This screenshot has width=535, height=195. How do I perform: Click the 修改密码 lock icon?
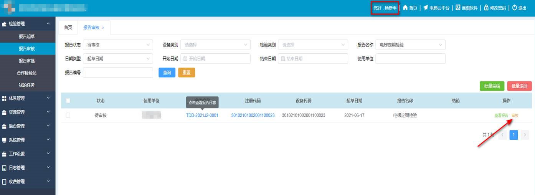[x=486, y=8]
